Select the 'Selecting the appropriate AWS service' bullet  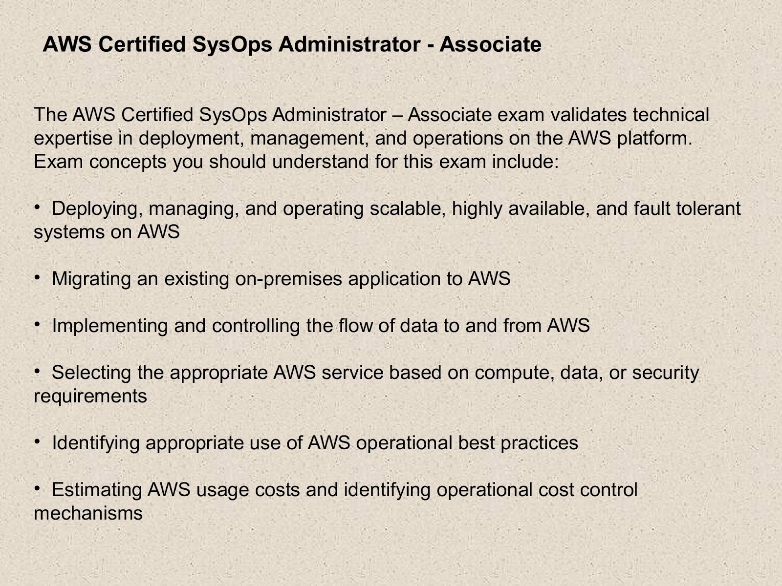coord(375,373)
